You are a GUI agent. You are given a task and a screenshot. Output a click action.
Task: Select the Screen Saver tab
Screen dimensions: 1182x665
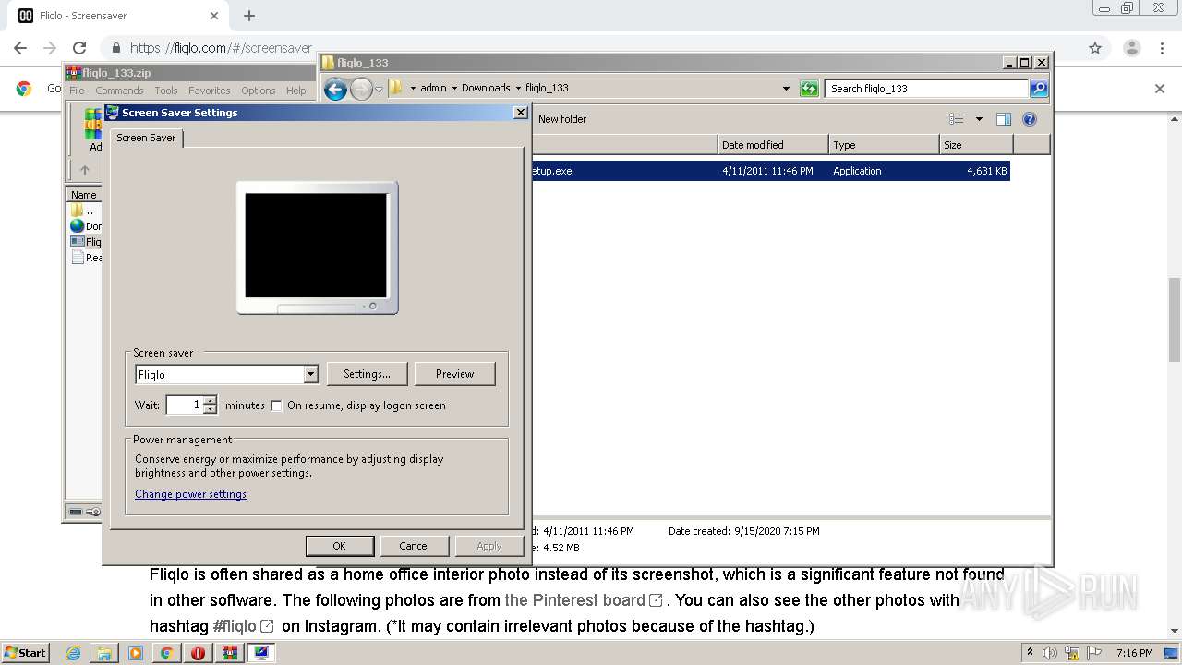146,138
